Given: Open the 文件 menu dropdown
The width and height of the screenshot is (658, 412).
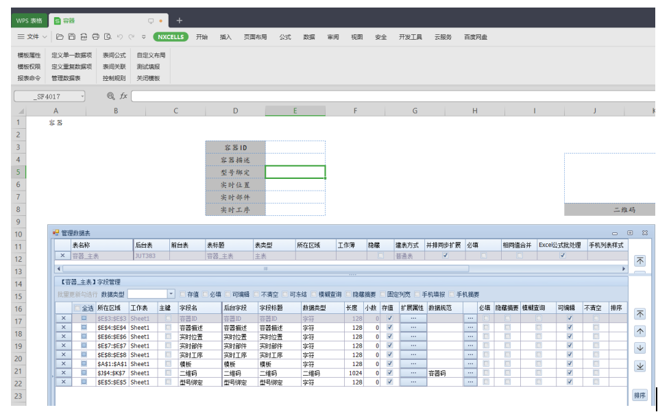Looking at the screenshot, I should tap(32, 37).
